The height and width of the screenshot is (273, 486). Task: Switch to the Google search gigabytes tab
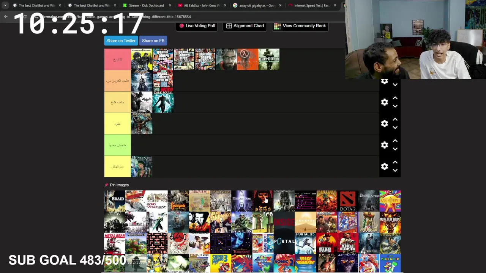pyautogui.click(x=256, y=5)
